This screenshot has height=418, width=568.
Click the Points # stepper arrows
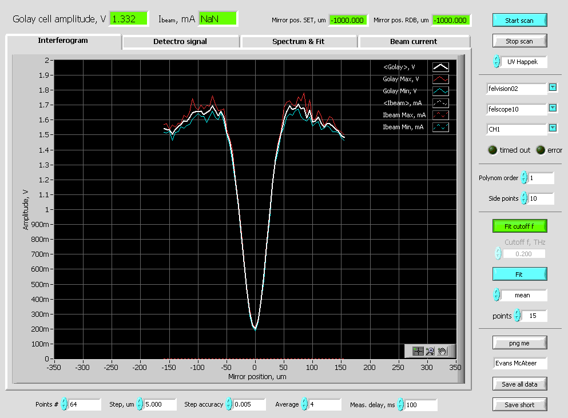tap(64, 404)
